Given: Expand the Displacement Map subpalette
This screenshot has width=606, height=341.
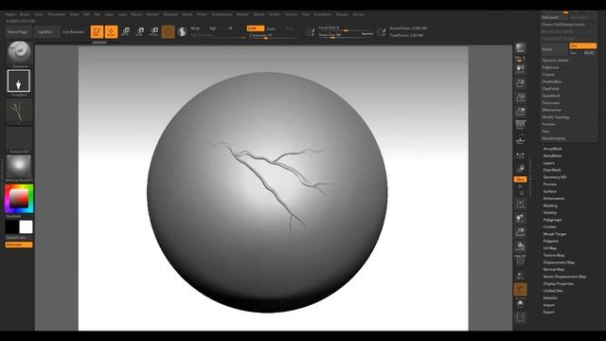Looking at the screenshot, I should 559,262.
